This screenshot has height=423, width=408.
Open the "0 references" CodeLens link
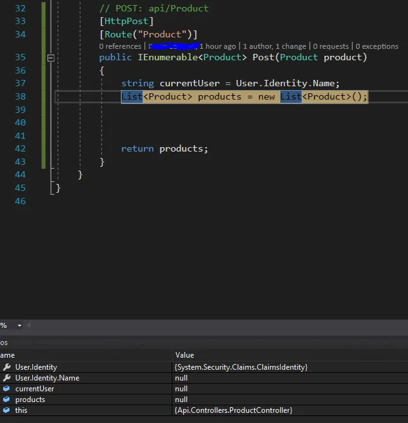pyautogui.click(x=120, y=46)
